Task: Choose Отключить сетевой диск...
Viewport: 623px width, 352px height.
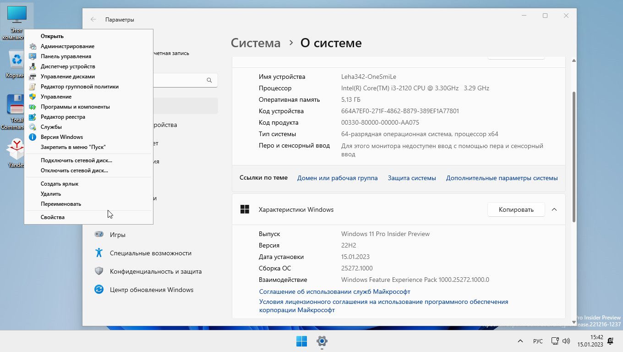Action: pyautogui.click(x=88, y=170)
